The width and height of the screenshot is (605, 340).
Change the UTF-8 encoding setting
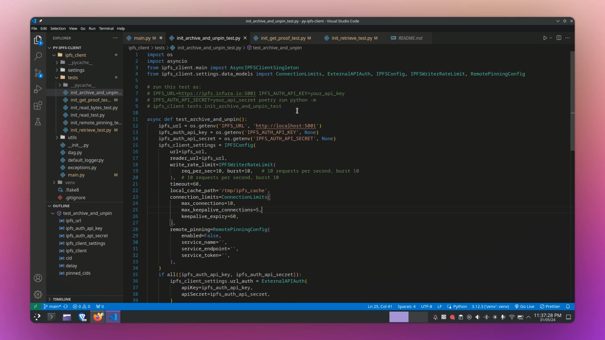click(426, 306)
